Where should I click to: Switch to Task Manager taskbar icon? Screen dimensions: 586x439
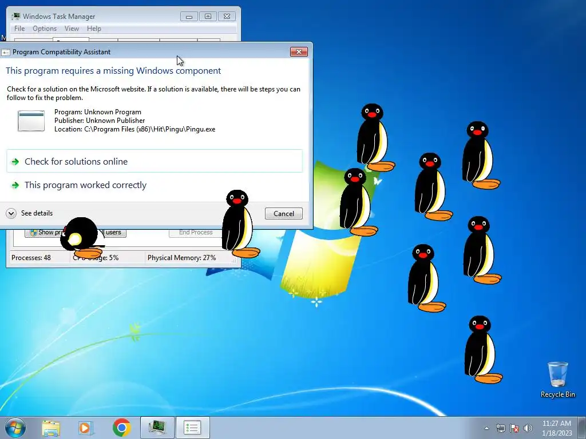(x=157, y=428)
